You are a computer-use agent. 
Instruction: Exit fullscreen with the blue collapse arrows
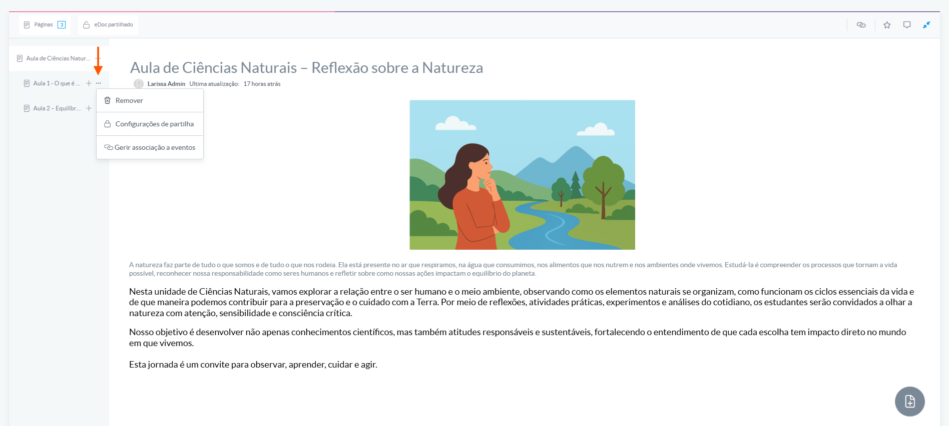coord(926,24)
